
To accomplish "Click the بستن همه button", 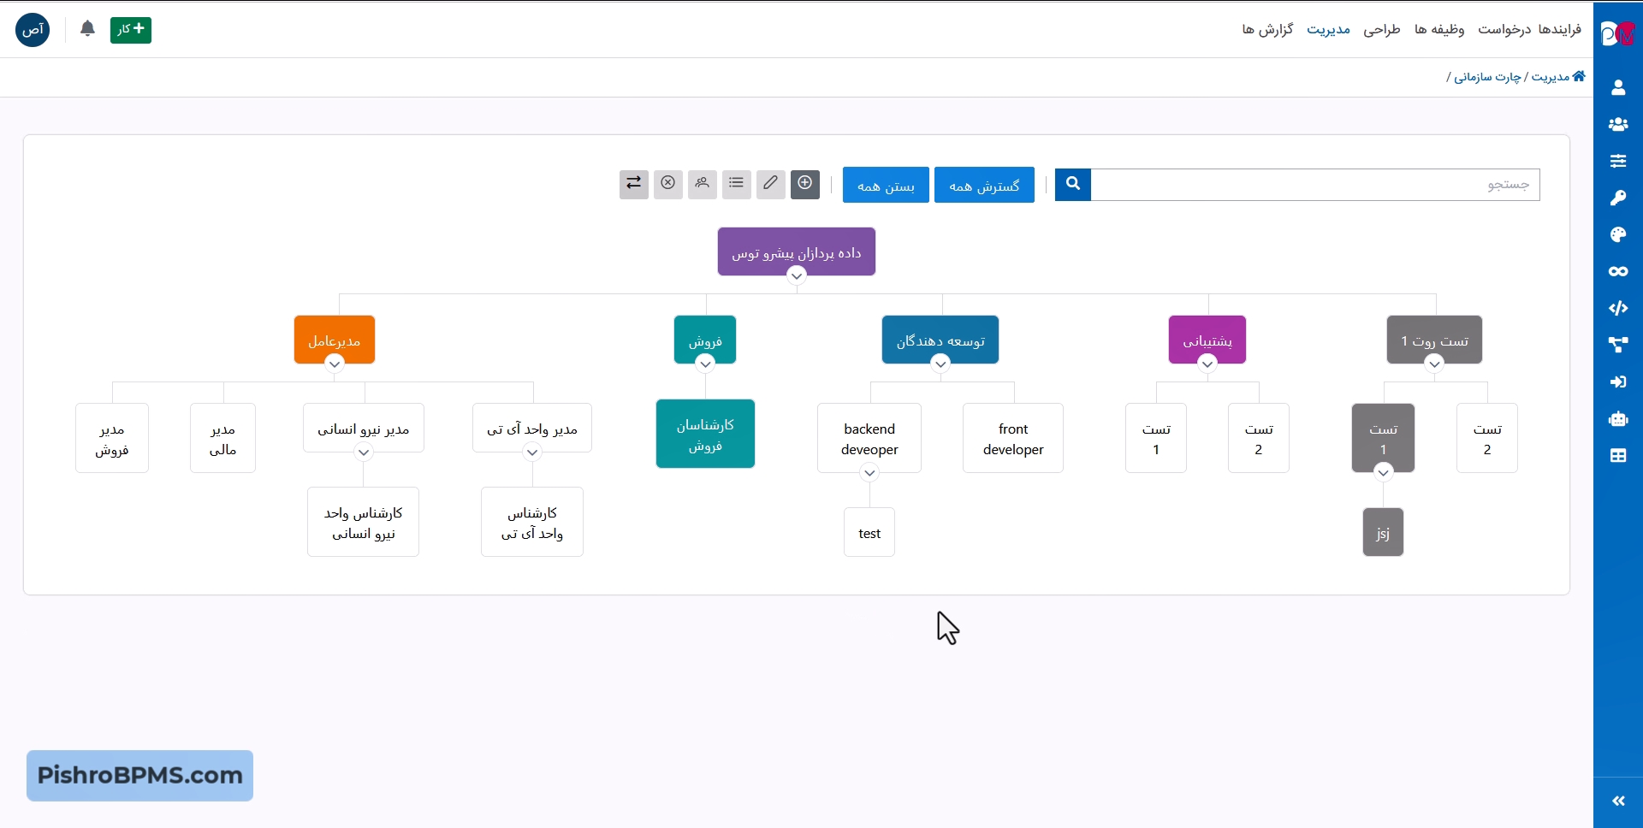I will [x=886, y=186].
